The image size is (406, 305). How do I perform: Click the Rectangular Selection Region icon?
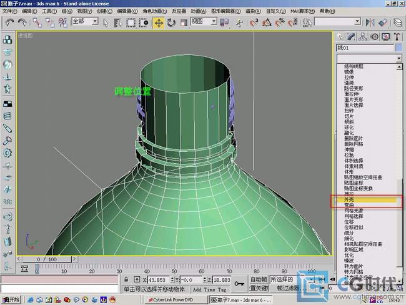click(131, 22)
